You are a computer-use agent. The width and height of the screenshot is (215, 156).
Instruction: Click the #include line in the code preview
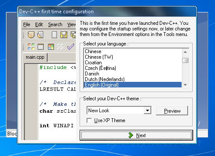(58, 67)
